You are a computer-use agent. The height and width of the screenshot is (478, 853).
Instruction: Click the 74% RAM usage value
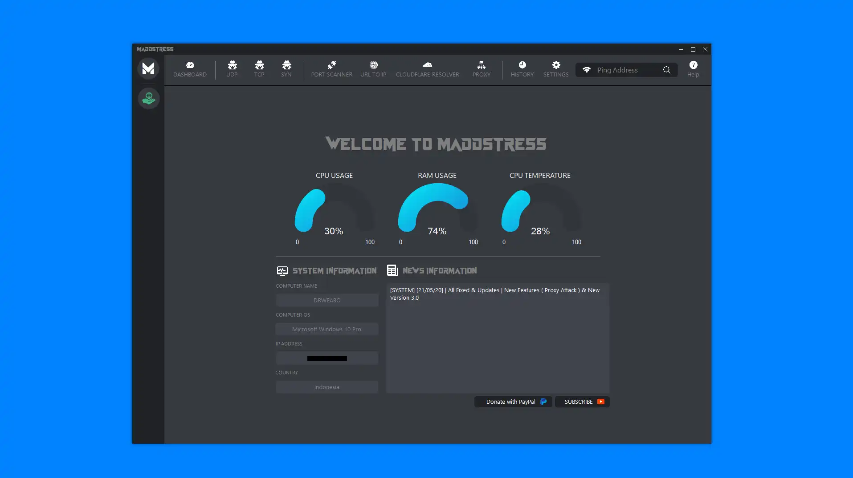[x=437, y=231]
